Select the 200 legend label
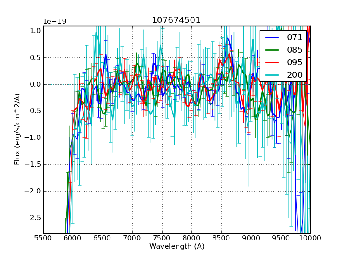 click(295, 75)
